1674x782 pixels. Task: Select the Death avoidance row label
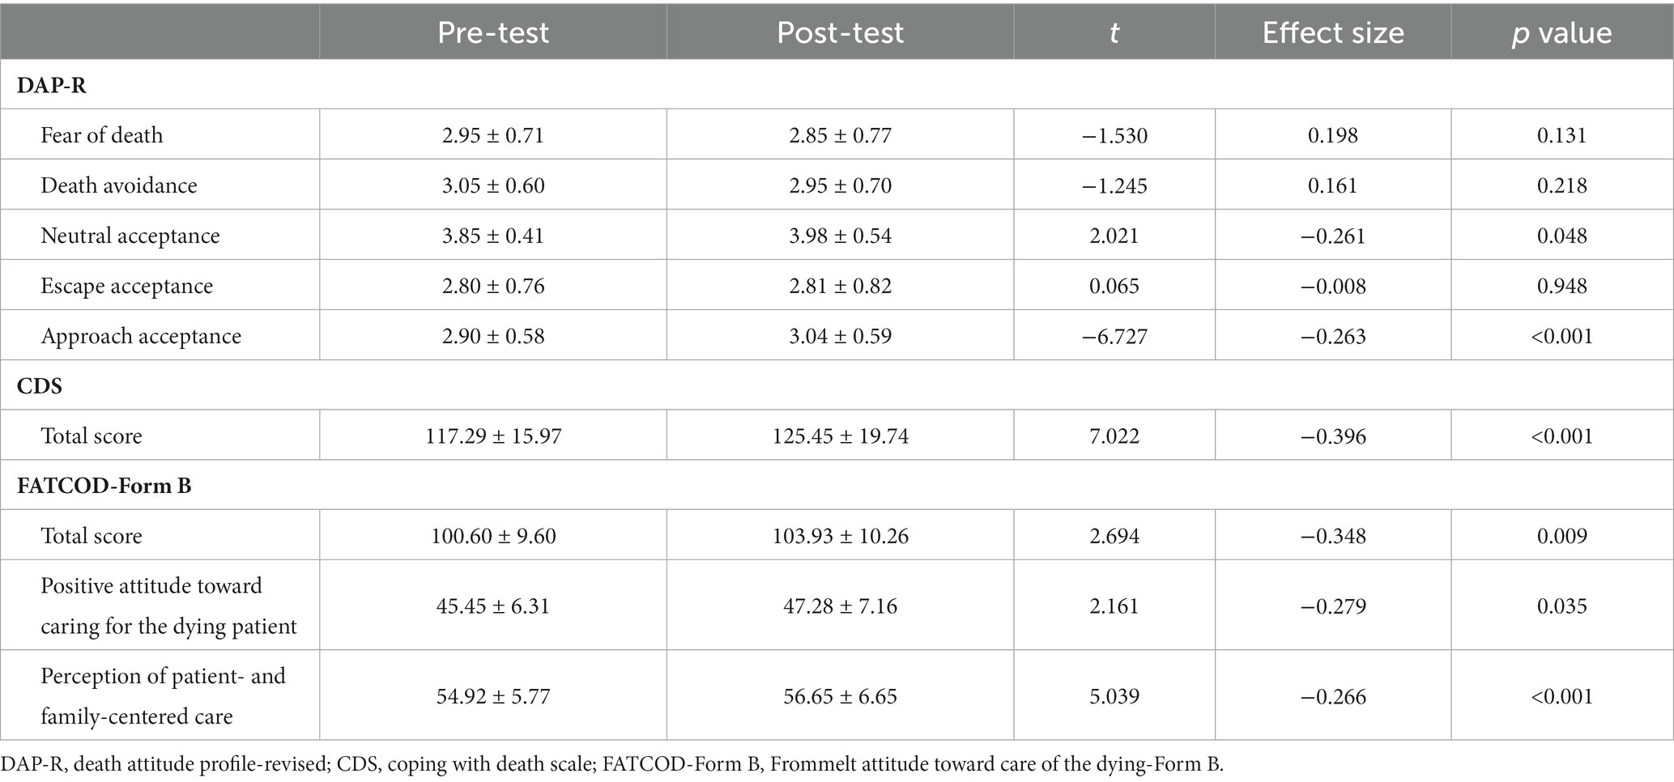(x=119, y=185)
